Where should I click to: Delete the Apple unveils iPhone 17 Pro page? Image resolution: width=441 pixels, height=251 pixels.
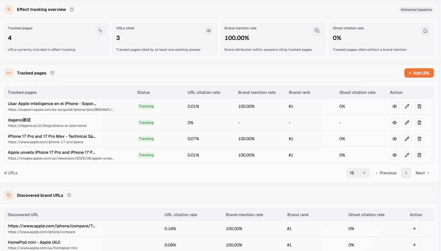[419, 155]
